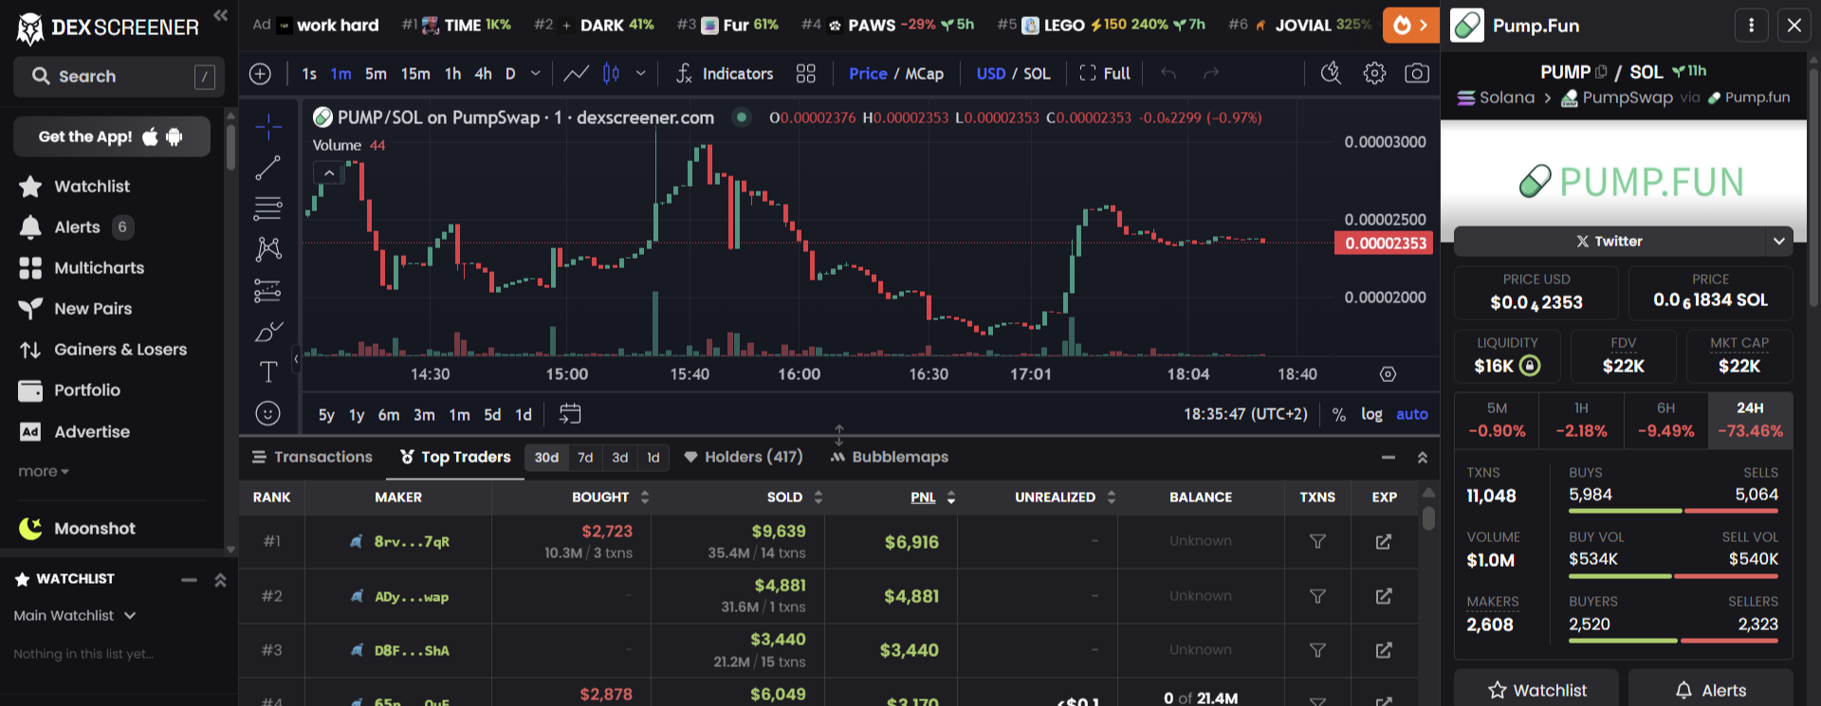
Task: Open the Fibonacci retracement tools
Action: coord(268,208)
